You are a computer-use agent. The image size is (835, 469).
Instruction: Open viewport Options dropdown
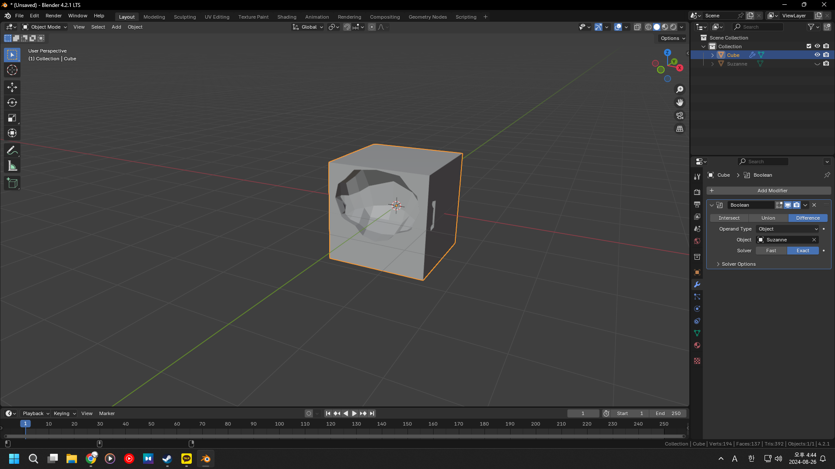pyautogui.click(x=672, y=38)
